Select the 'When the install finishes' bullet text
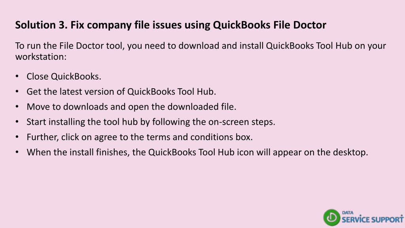The image size is (405, 228). tap(197, 152)
